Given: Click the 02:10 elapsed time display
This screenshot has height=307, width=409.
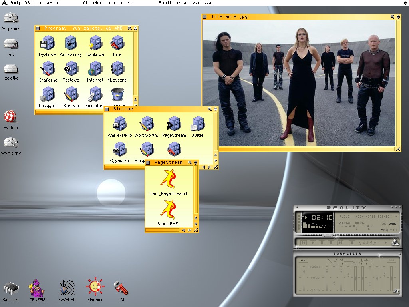Looking at the screenshot, I should pyautogui.click(x=322, y=217).
